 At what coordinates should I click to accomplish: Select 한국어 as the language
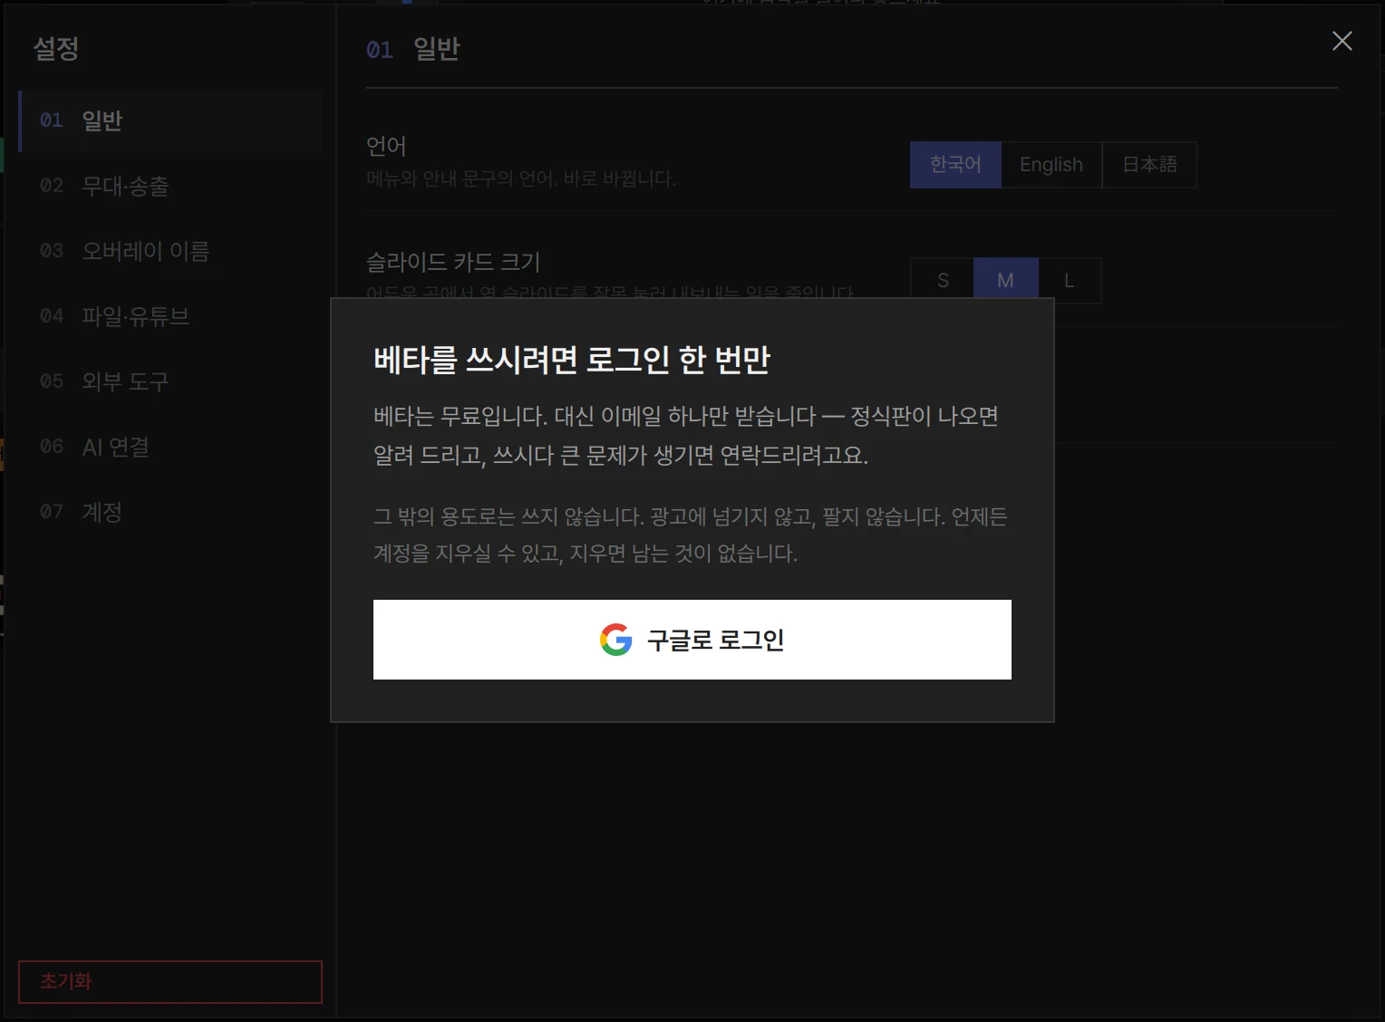click(955, 165)
